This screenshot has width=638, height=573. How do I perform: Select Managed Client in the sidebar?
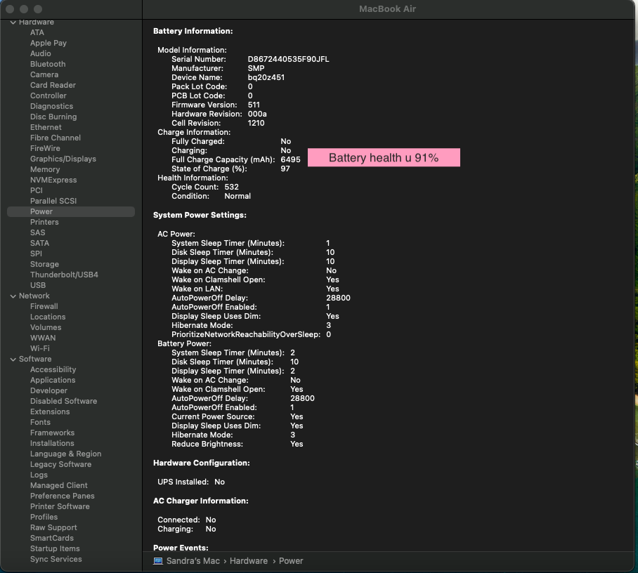(x=58, y=485)
